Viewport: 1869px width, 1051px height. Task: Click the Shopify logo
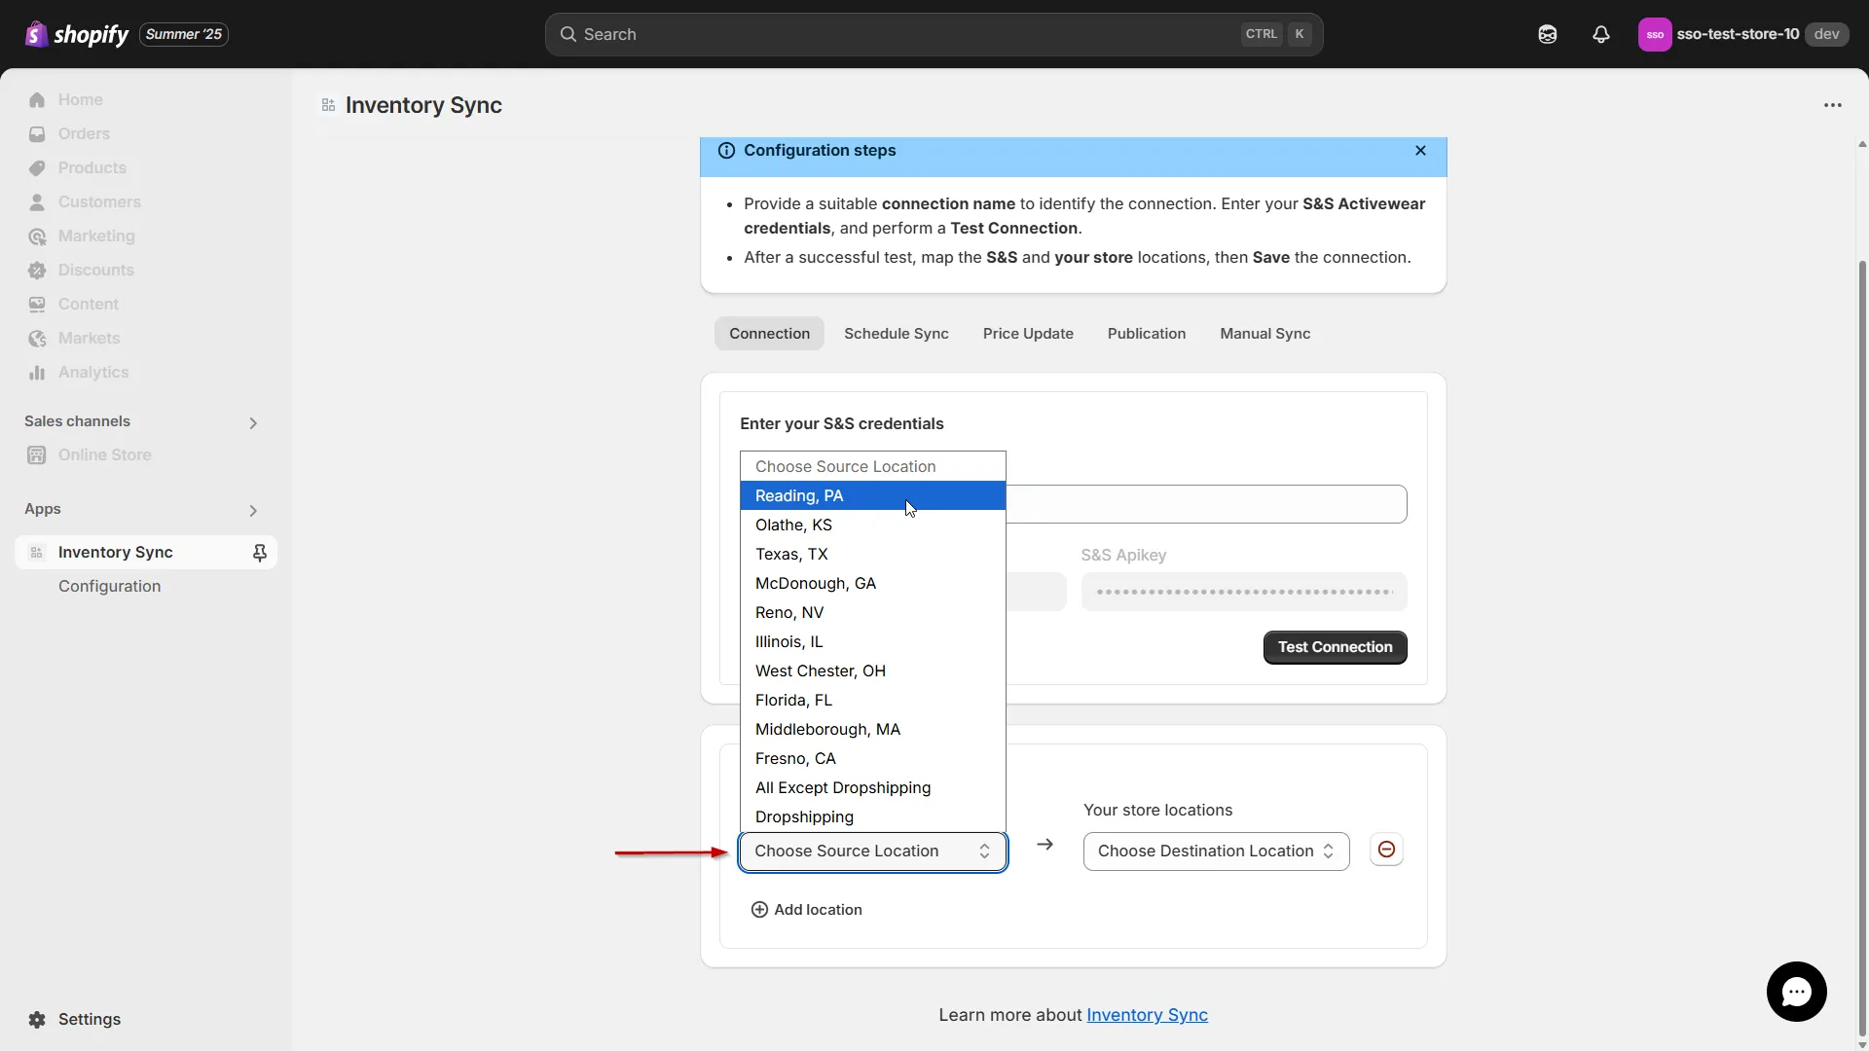pyautogui.click(x=76, y=34)
